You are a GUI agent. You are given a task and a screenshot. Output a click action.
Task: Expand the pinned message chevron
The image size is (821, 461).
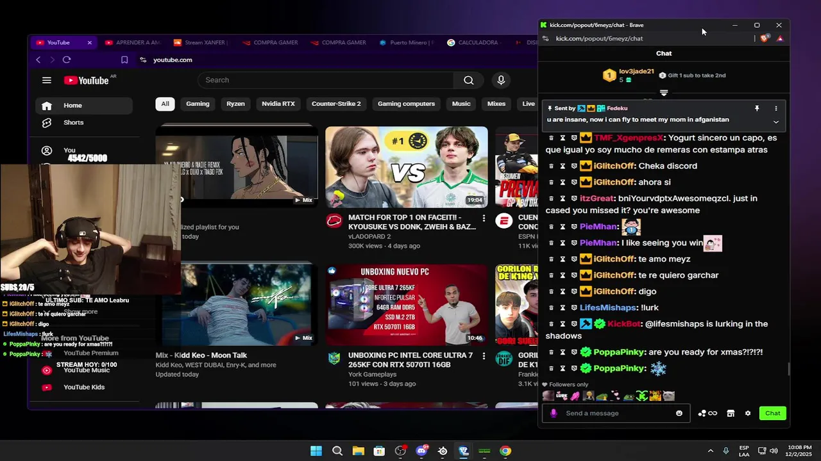[x=775, y=122]
